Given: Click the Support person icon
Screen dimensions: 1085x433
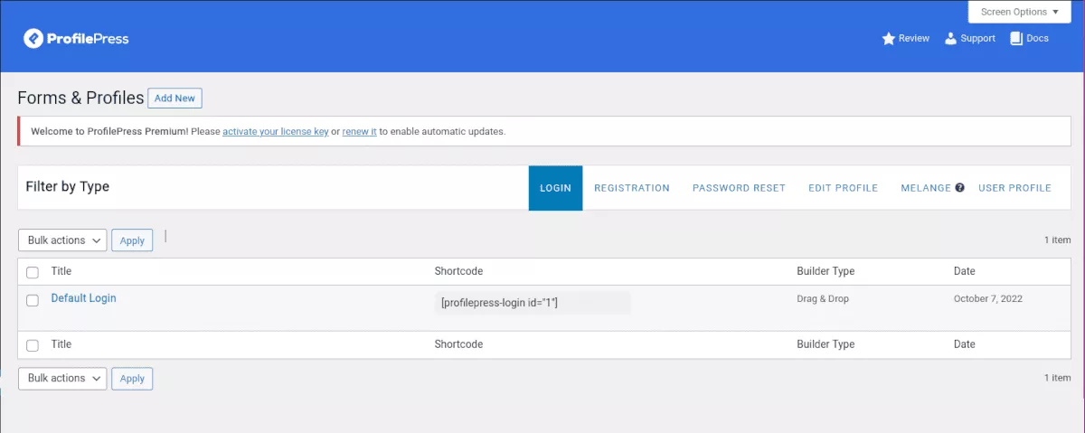Looking at the screenshot, I should coord(950,39).
